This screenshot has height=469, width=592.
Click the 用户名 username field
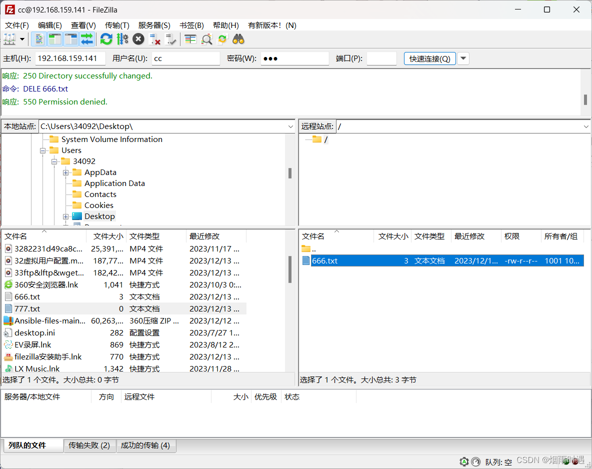(x=186, y=58)
